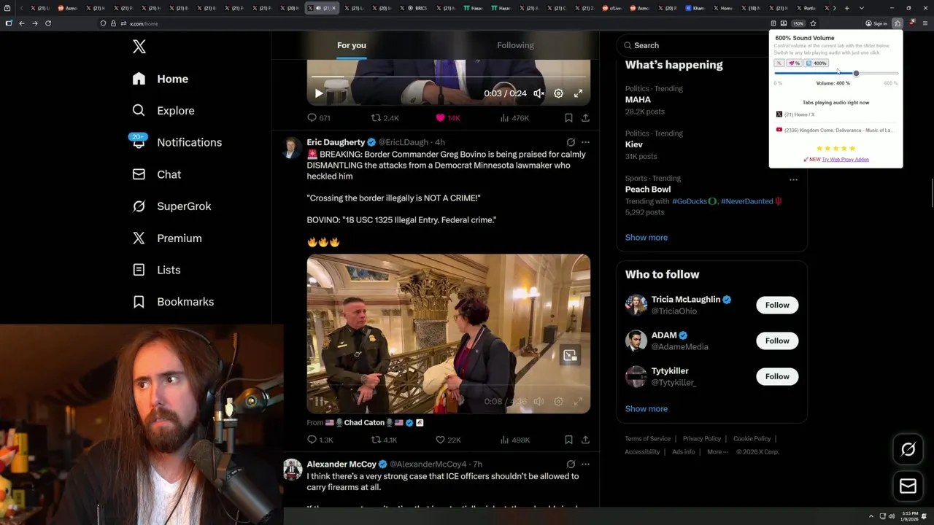934x525 pixels.
Task: Share Eric Daugherty post
Action: point(585,440)
